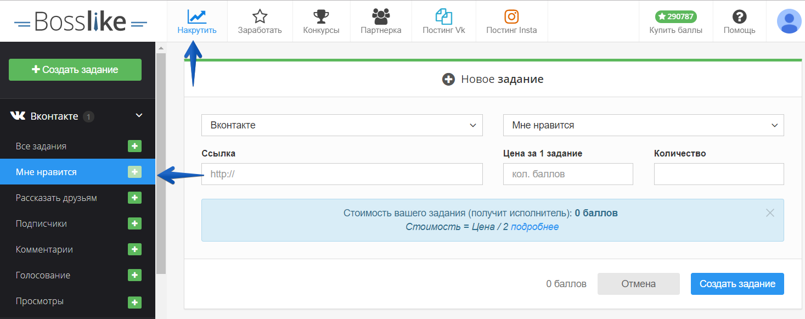The image size is (805, 319).
Task: Select Комментарии in the sidebar
Action: click(x=44, y=249)
